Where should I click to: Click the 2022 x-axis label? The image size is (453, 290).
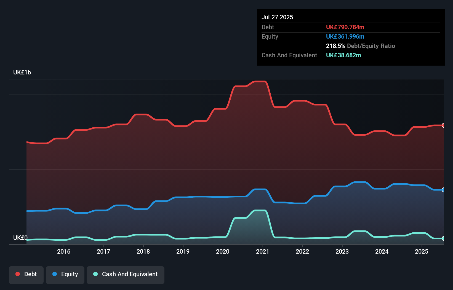(302, 251)
